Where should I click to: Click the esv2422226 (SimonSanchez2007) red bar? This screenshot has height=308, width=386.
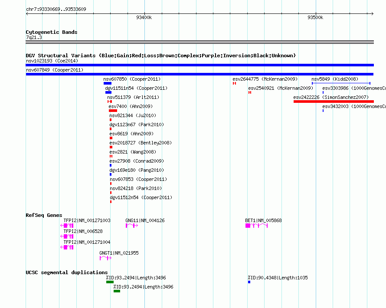pyautogui.click(x=334, y=102)
